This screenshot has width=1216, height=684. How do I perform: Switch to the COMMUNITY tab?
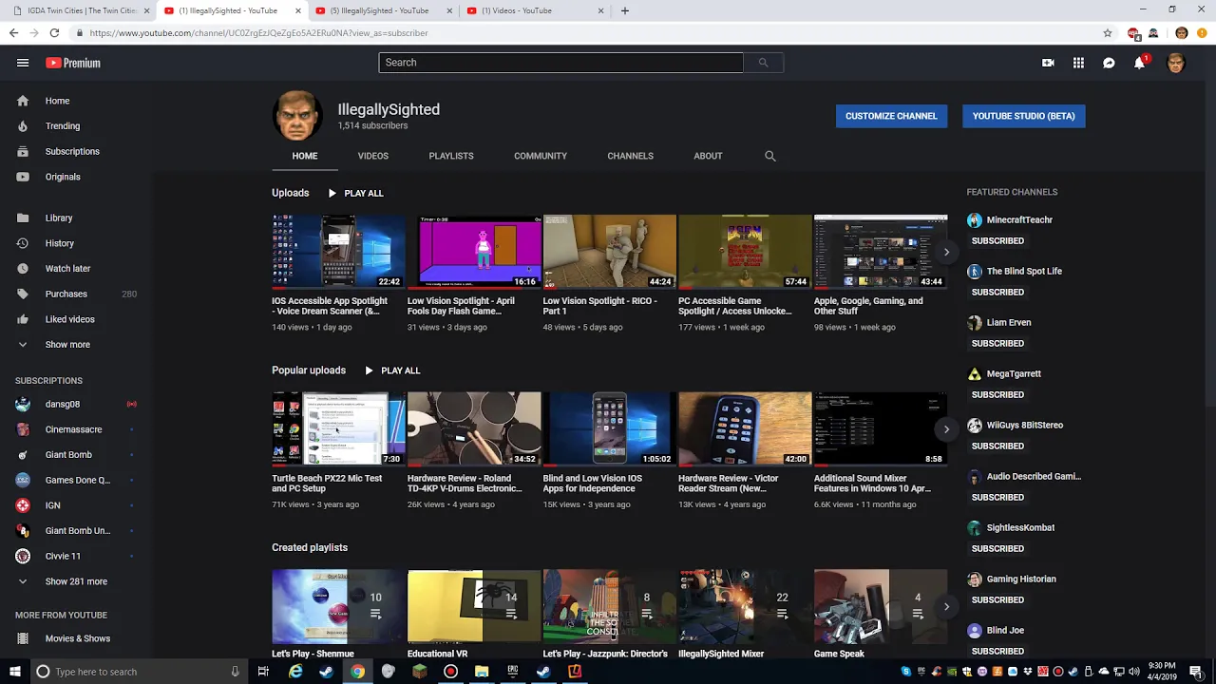541,156
